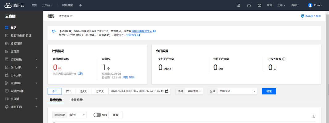Viewport: 329px width, 123px height.
Task: Open 日志分析 in the sidebar
Action: 16,75
